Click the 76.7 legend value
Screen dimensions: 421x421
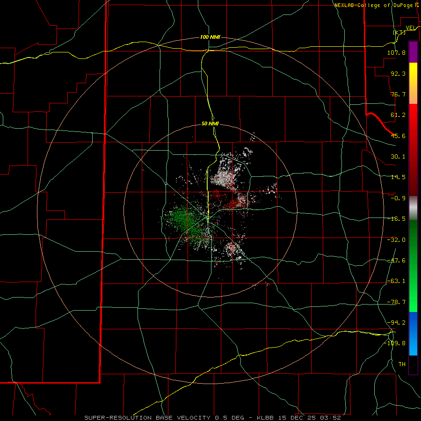pos(398,94)
